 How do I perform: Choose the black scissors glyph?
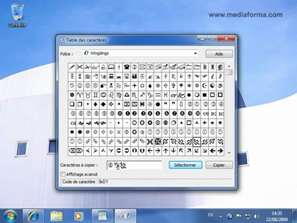click(x=80, y=67)
